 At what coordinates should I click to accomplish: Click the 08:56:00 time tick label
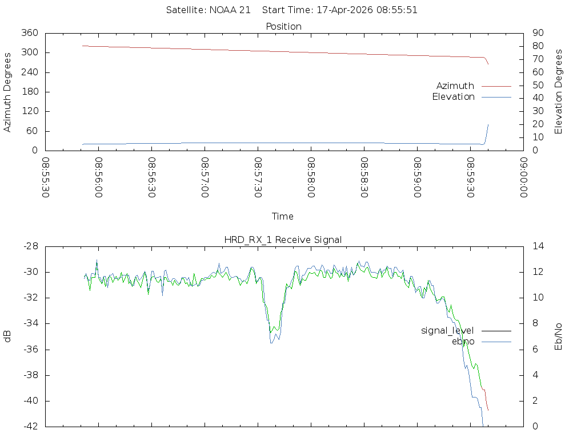point(99,178)
